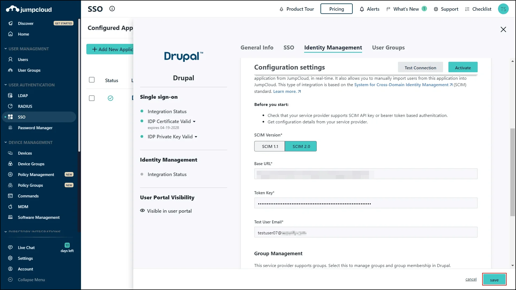Tick the header select-all checkbox
The width and height of the screenshot is (516, 290).
[92, 80]
